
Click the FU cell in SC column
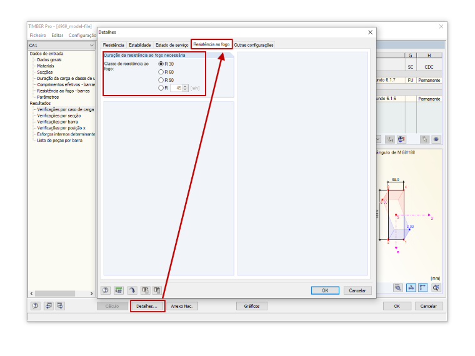pyautogui.click(x=411, y=80)
